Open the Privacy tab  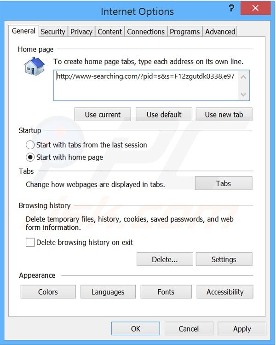pos(81,32)
